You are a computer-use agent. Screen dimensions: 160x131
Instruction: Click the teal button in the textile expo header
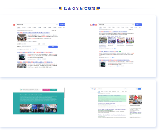(53, 90)
